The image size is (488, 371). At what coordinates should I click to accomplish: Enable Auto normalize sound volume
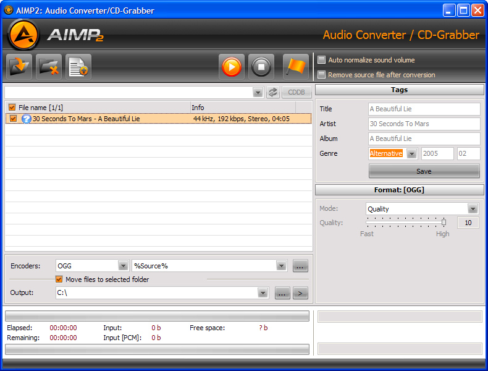click(321, 60)
